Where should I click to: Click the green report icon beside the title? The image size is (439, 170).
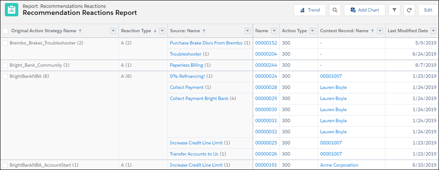click(11, 10)
